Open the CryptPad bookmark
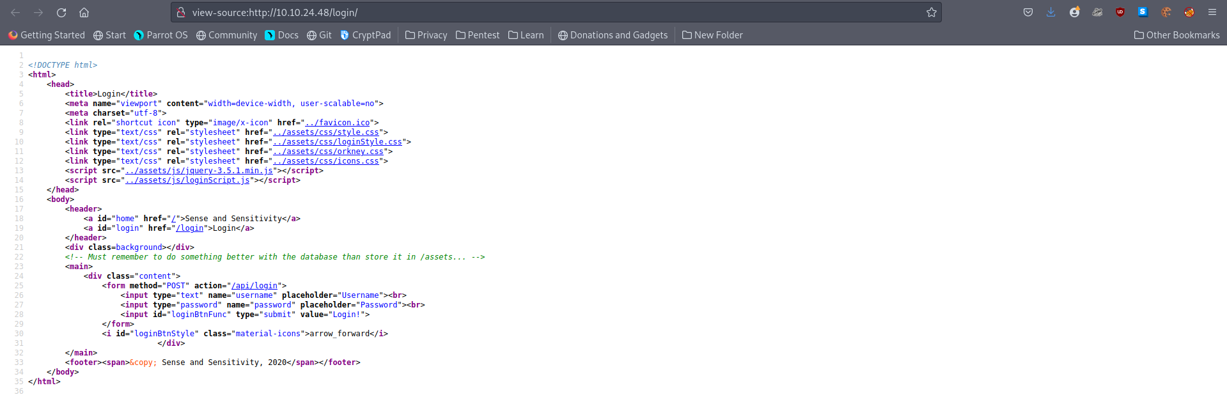Viewport: 1227px width, 397px height. (x=365, y=35)
